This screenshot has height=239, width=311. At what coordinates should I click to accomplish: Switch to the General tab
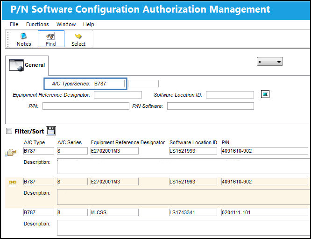(x=27, y=65)
